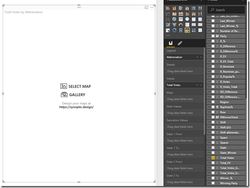Check the Last_Winner field checkbox
Screen dimensions: 250x188
click(x=213, y=21)
